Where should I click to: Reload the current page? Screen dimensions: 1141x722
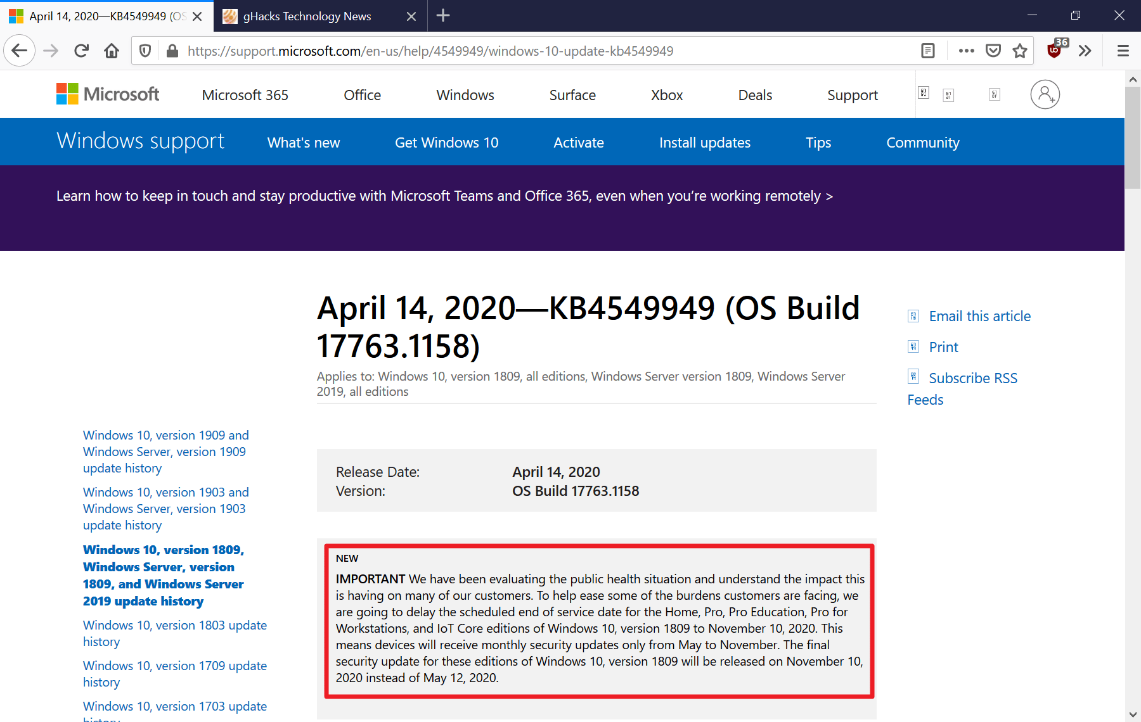click(x=81, y=51)
